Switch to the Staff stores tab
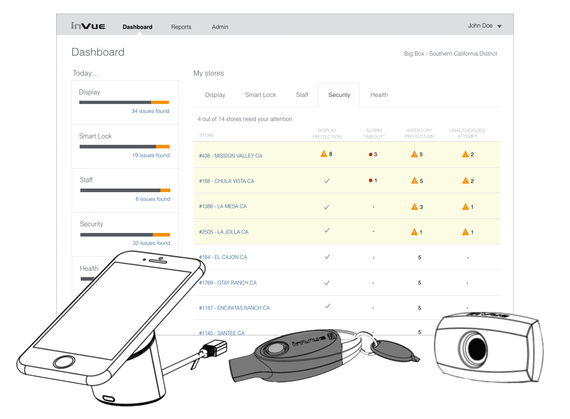The width and height of the screenshot is (570, 419). point(302,95)
